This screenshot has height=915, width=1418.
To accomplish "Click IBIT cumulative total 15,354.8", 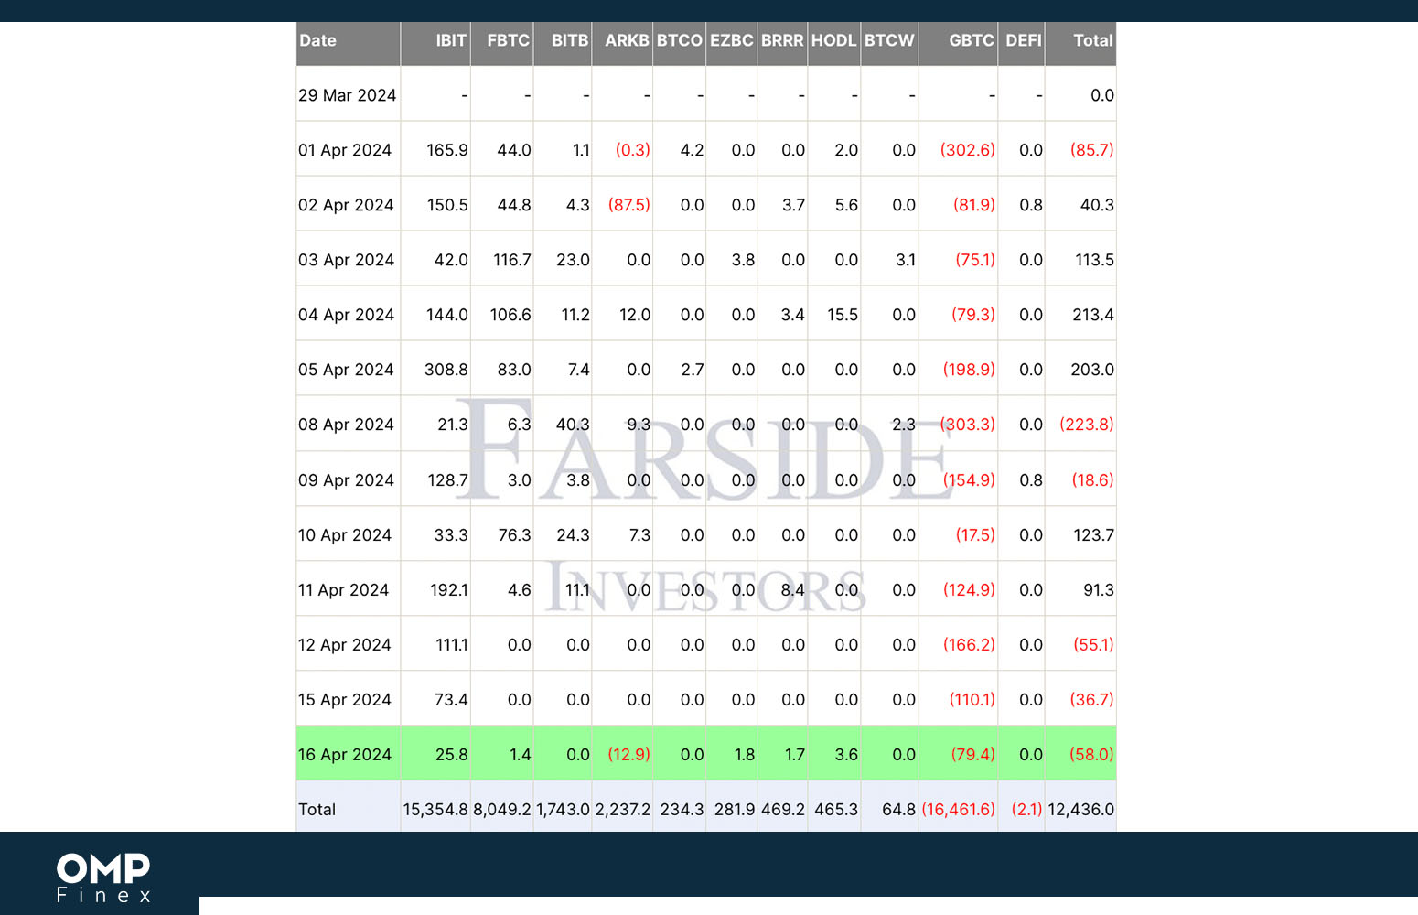I will click(435, 810).
